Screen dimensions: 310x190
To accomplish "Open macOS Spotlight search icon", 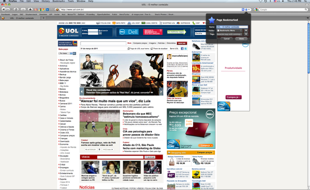I will pos(305,1).
